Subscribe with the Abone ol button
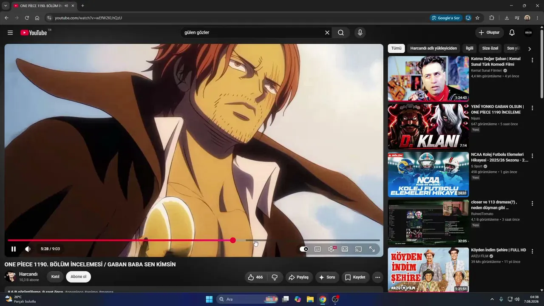This screenshot has width=544, height=306. point(78,277)
